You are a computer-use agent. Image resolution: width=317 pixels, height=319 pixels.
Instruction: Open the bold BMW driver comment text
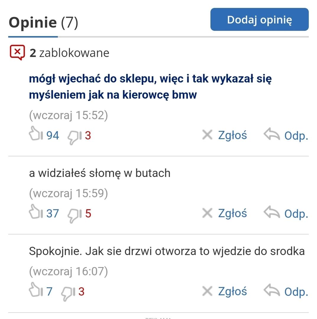[x=150, y=87]
